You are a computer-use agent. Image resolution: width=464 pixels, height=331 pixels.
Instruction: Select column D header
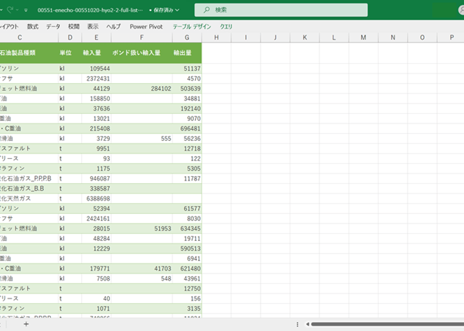(x=70, y=38)
